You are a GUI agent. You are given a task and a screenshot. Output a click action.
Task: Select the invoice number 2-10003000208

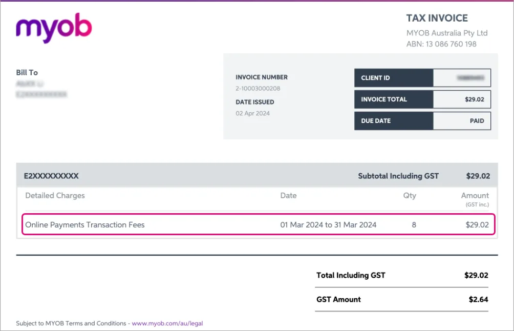[x=258, y=88]
